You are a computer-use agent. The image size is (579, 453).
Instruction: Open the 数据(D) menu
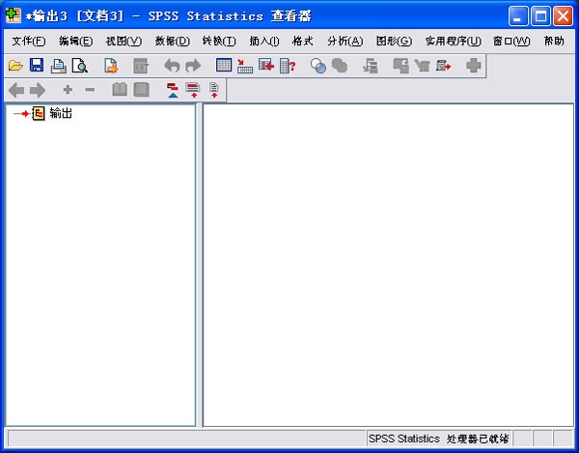[172, 41]
